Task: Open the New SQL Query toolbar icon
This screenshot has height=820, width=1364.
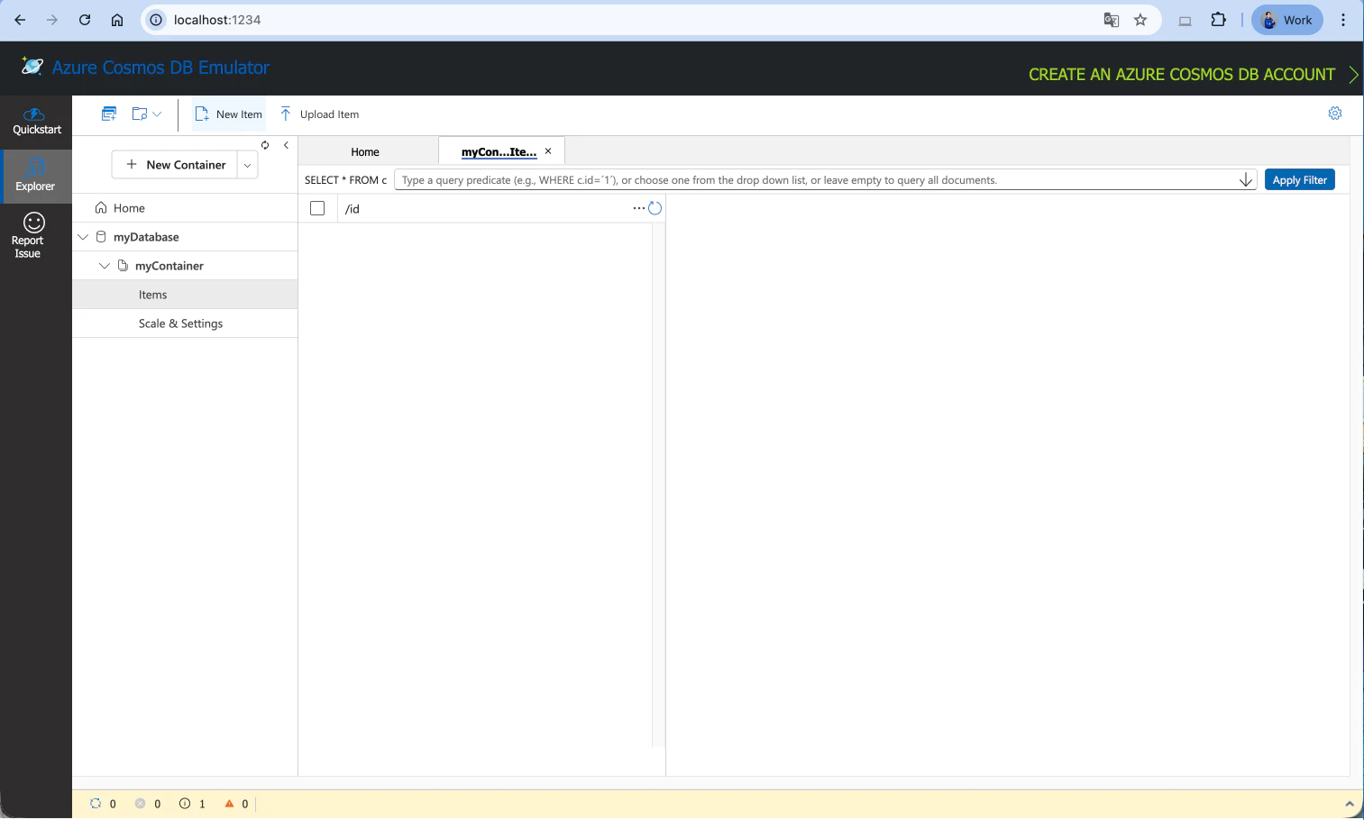Action: tap(140, 114)
